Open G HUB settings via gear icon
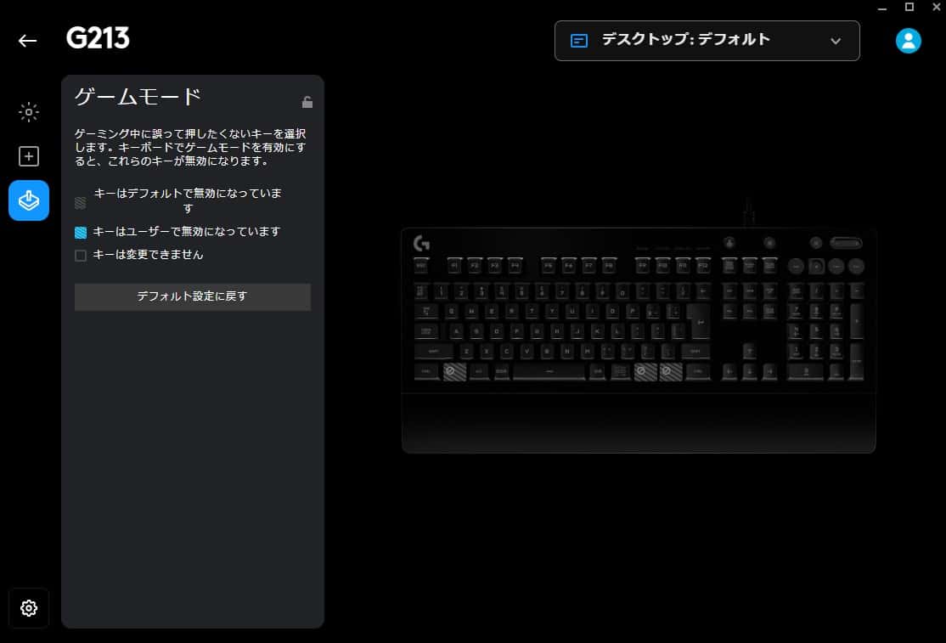Screen dimensions: 946x643 [x=29, y=608]
